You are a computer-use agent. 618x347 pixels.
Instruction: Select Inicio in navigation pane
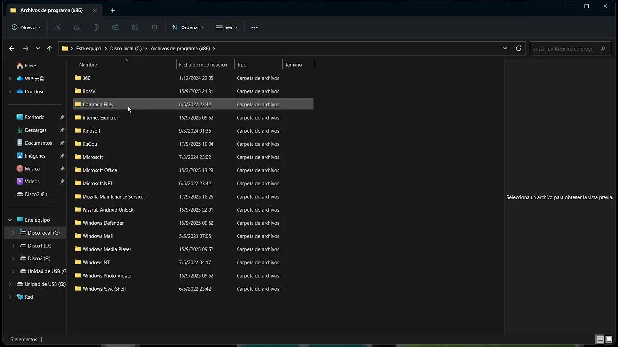click(x=26, y=66)
